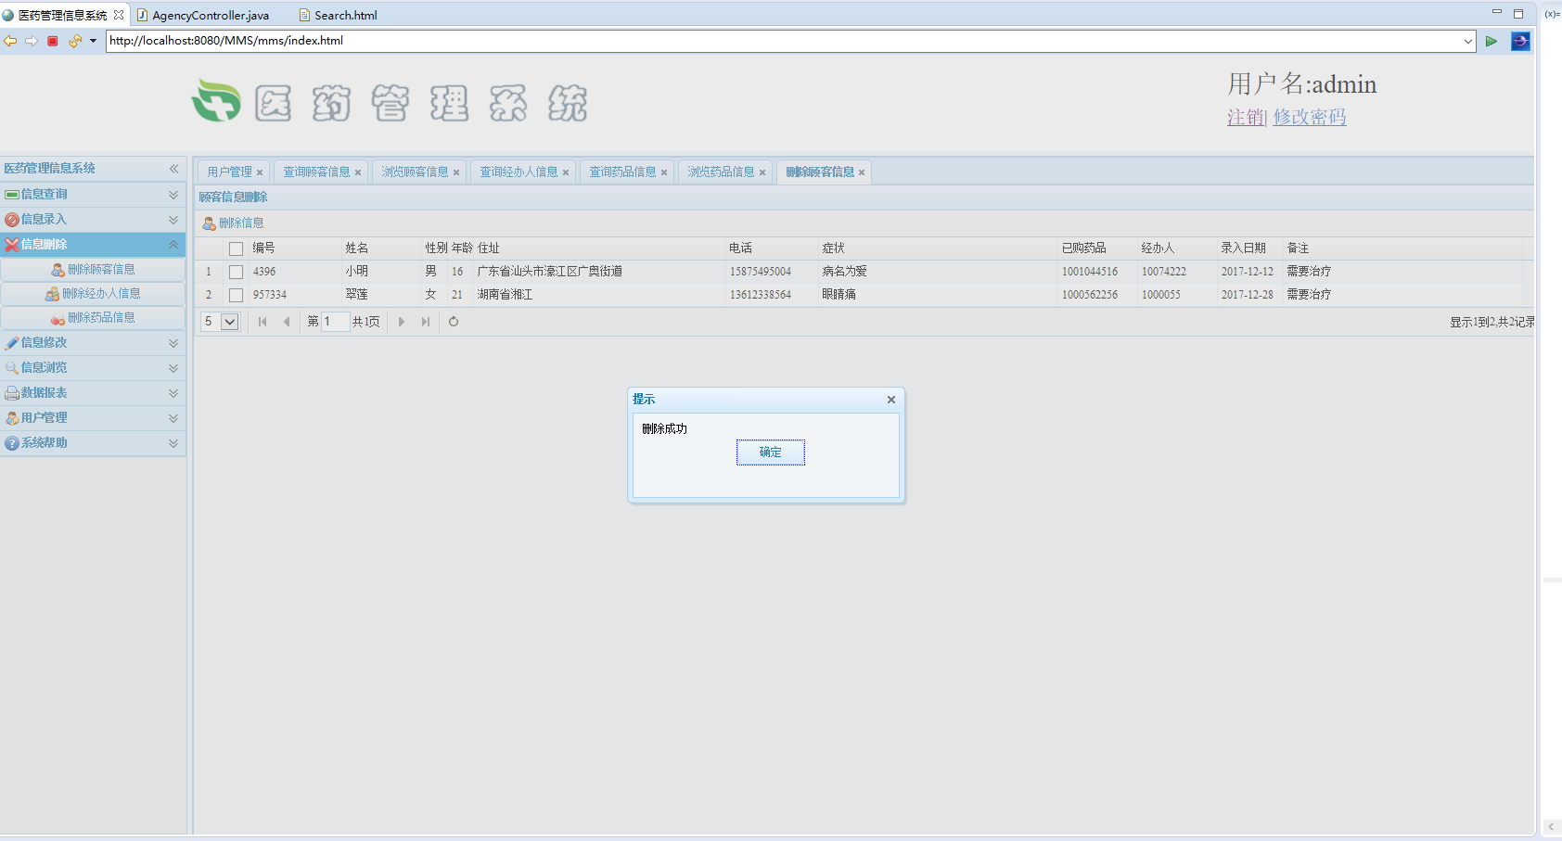This screenshot has width=1562, height=841.
Task: Open the page size dropdown showing 5
Action: [x=229, y=322]
